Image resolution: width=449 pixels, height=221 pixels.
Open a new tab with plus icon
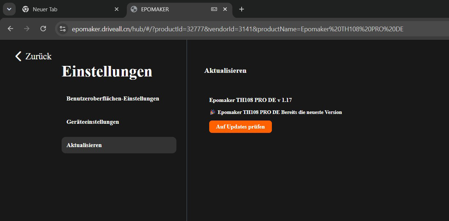[x=241, y=9]
